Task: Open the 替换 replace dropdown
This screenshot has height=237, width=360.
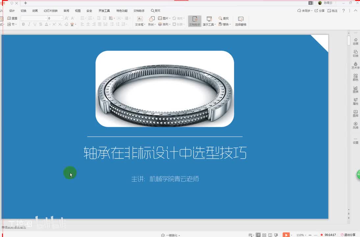Action: click(224, 24)
